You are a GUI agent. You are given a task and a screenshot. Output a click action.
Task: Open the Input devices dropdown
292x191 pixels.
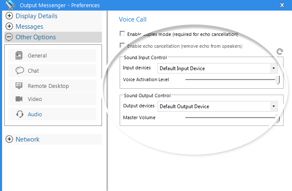coord(217,68)
